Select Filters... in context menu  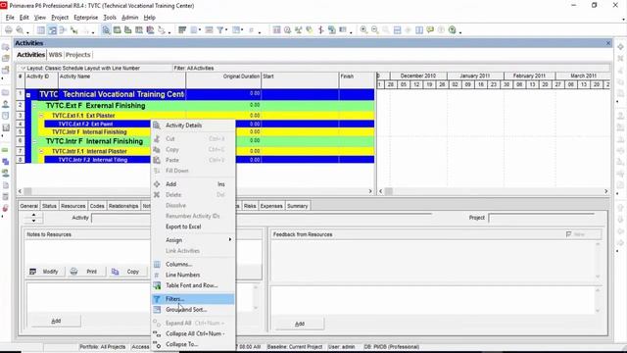click(193, 299)
